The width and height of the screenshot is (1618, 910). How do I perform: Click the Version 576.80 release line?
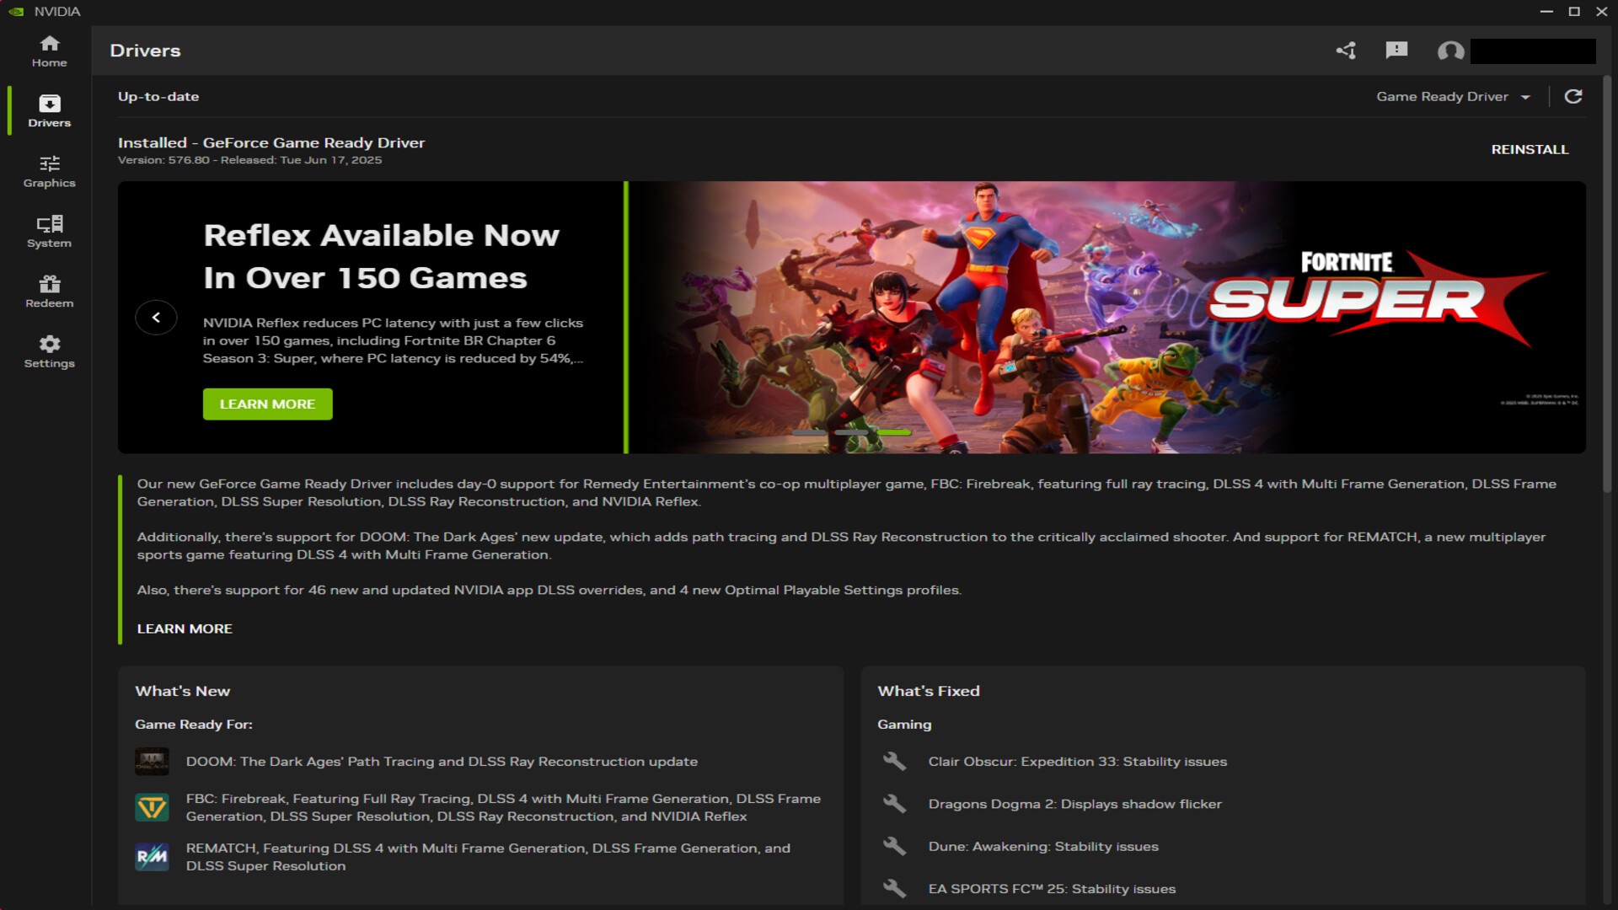(x=249, y=160)
